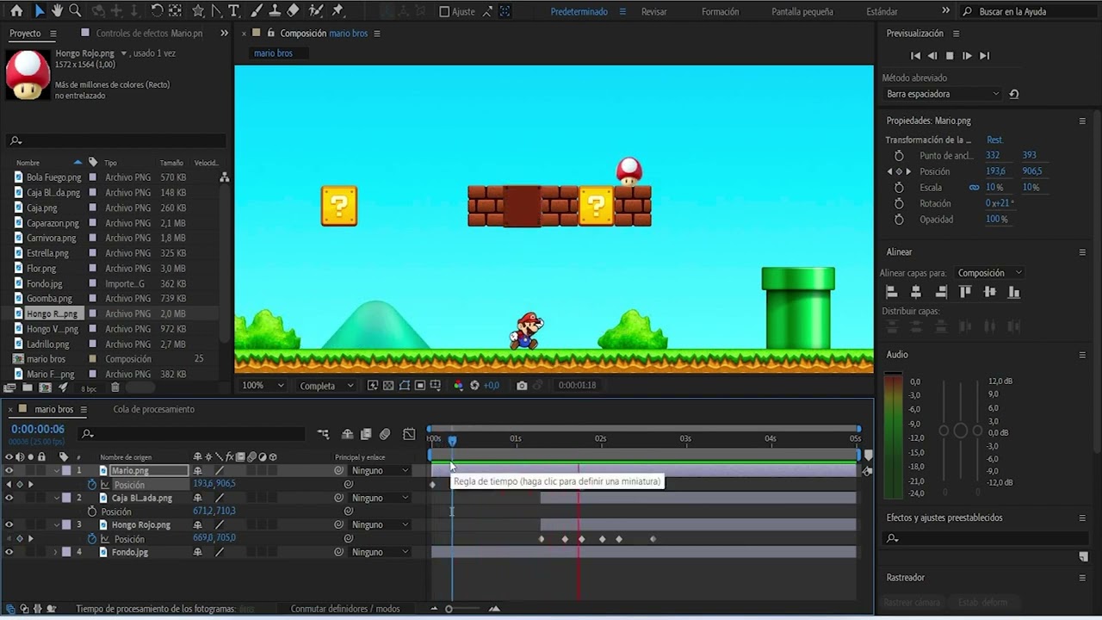Switch to Revisar workspace
This screenshot has height=620, width=1102.
(x=654, y=11)
